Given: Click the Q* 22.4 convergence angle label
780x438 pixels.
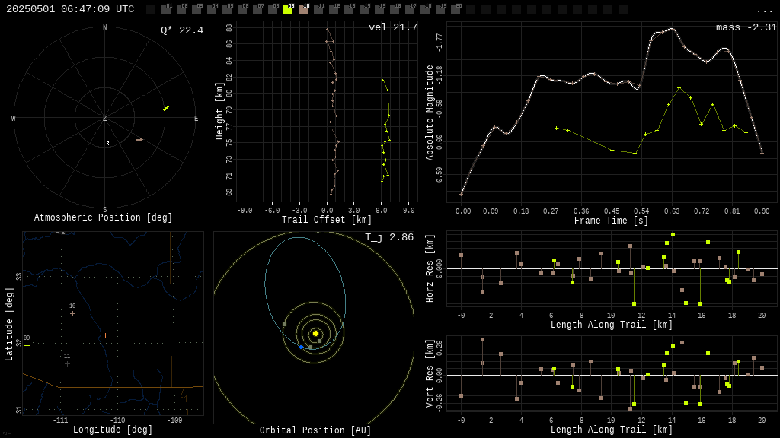Looking at the screenshot, I should pos(181,30).
